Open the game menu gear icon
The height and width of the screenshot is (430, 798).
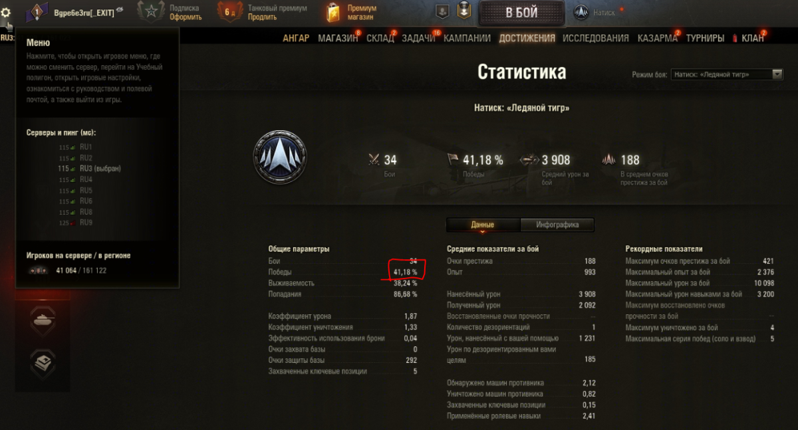[6, 12]
